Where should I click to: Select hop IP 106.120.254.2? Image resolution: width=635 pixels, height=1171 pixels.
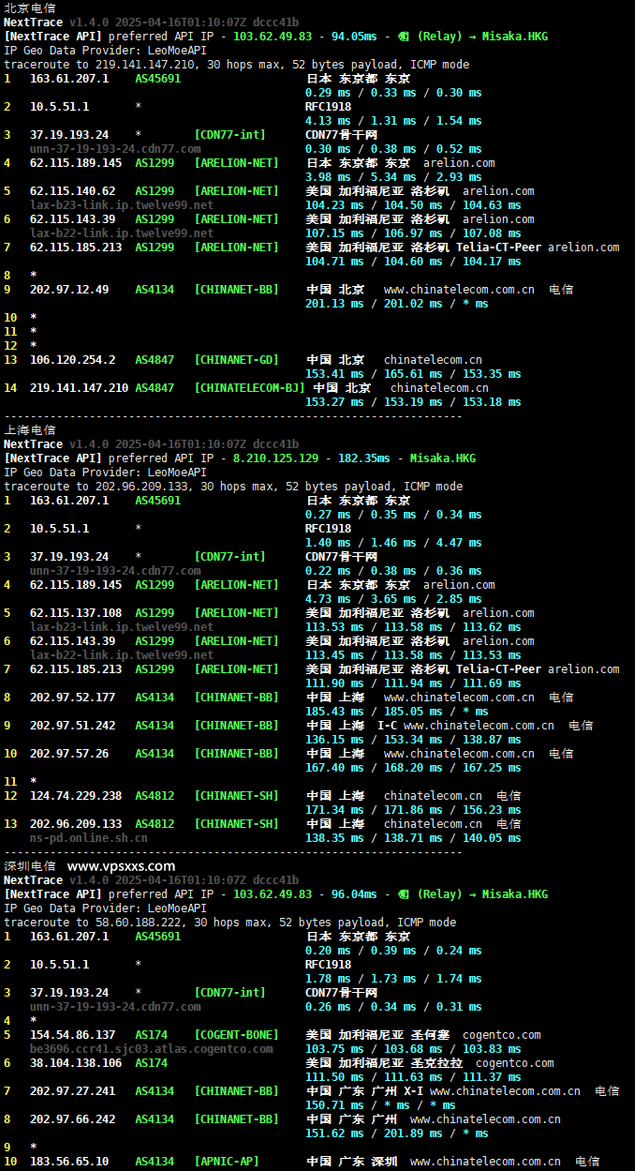(x=73, y=360)
